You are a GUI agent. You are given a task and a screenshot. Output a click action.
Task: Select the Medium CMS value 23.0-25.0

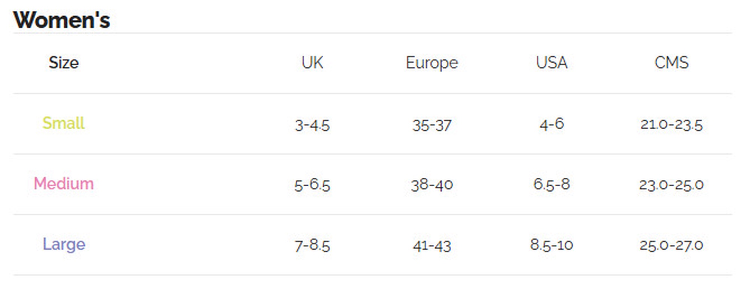671,185
